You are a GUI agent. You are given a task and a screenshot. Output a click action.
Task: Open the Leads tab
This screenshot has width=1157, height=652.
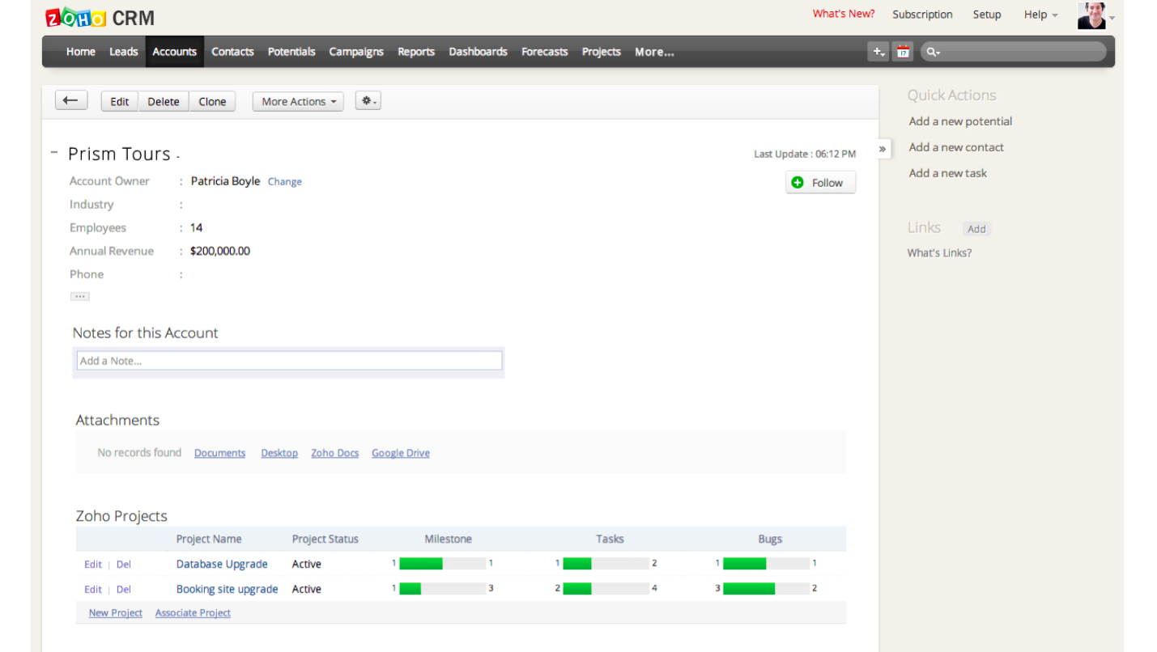[124, 52]
